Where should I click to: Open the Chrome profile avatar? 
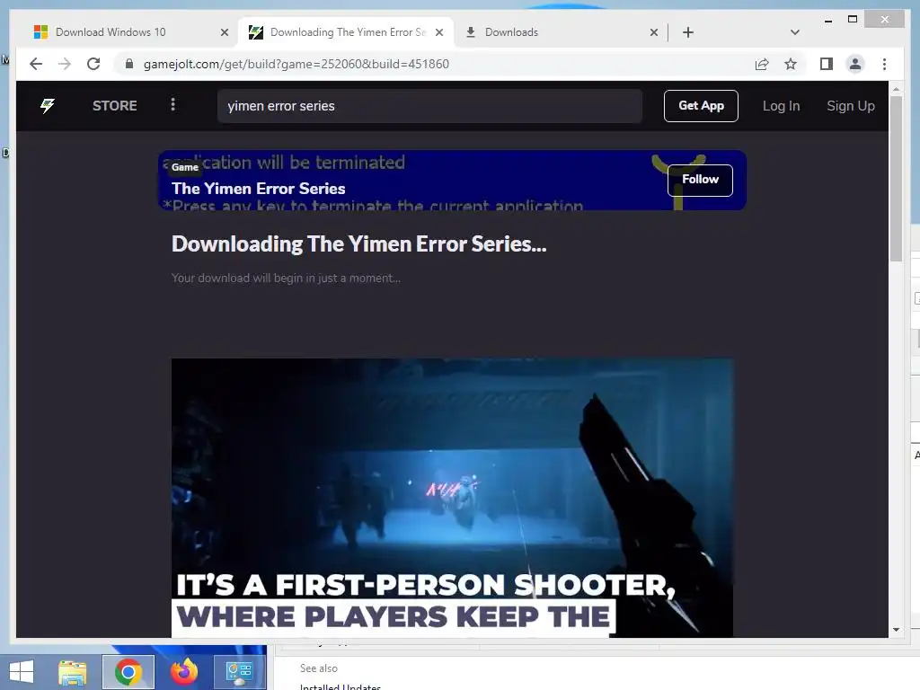(x=855, y=64)
